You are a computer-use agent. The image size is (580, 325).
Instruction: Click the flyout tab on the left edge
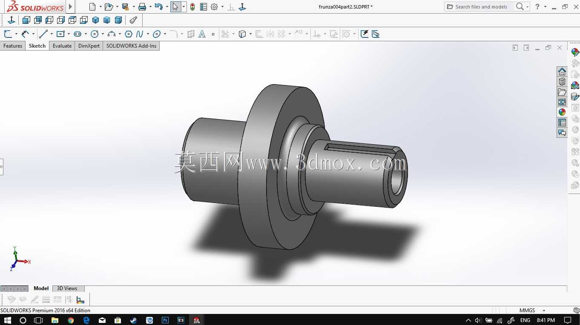1,167
